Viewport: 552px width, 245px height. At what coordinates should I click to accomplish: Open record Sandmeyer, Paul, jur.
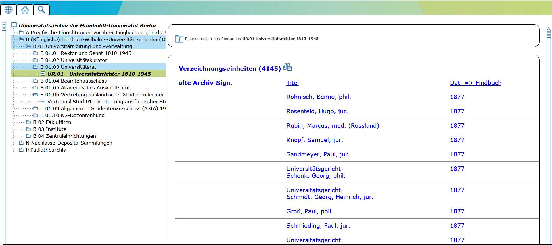pyautogui.click(x=318, y=154)
